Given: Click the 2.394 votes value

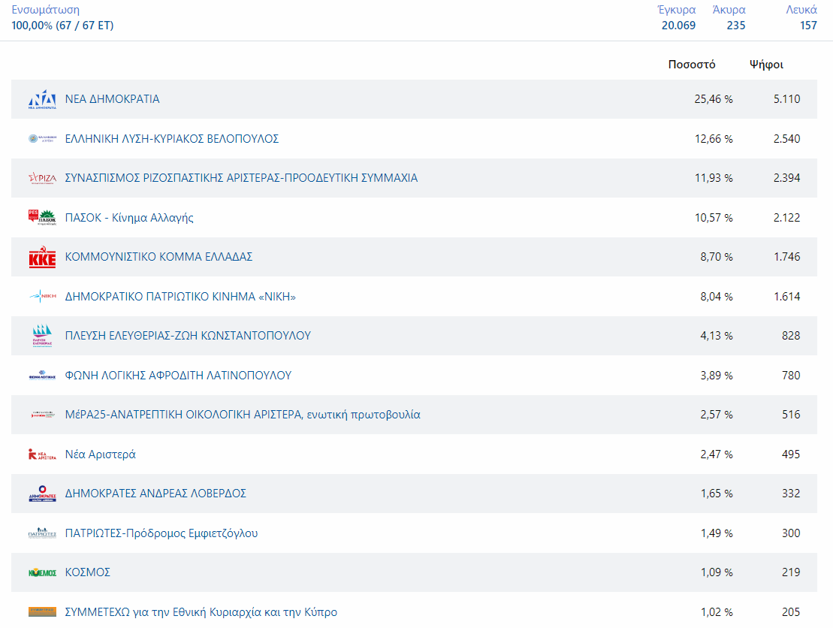Looking at the screenshot, I should [x=786, y=178].
